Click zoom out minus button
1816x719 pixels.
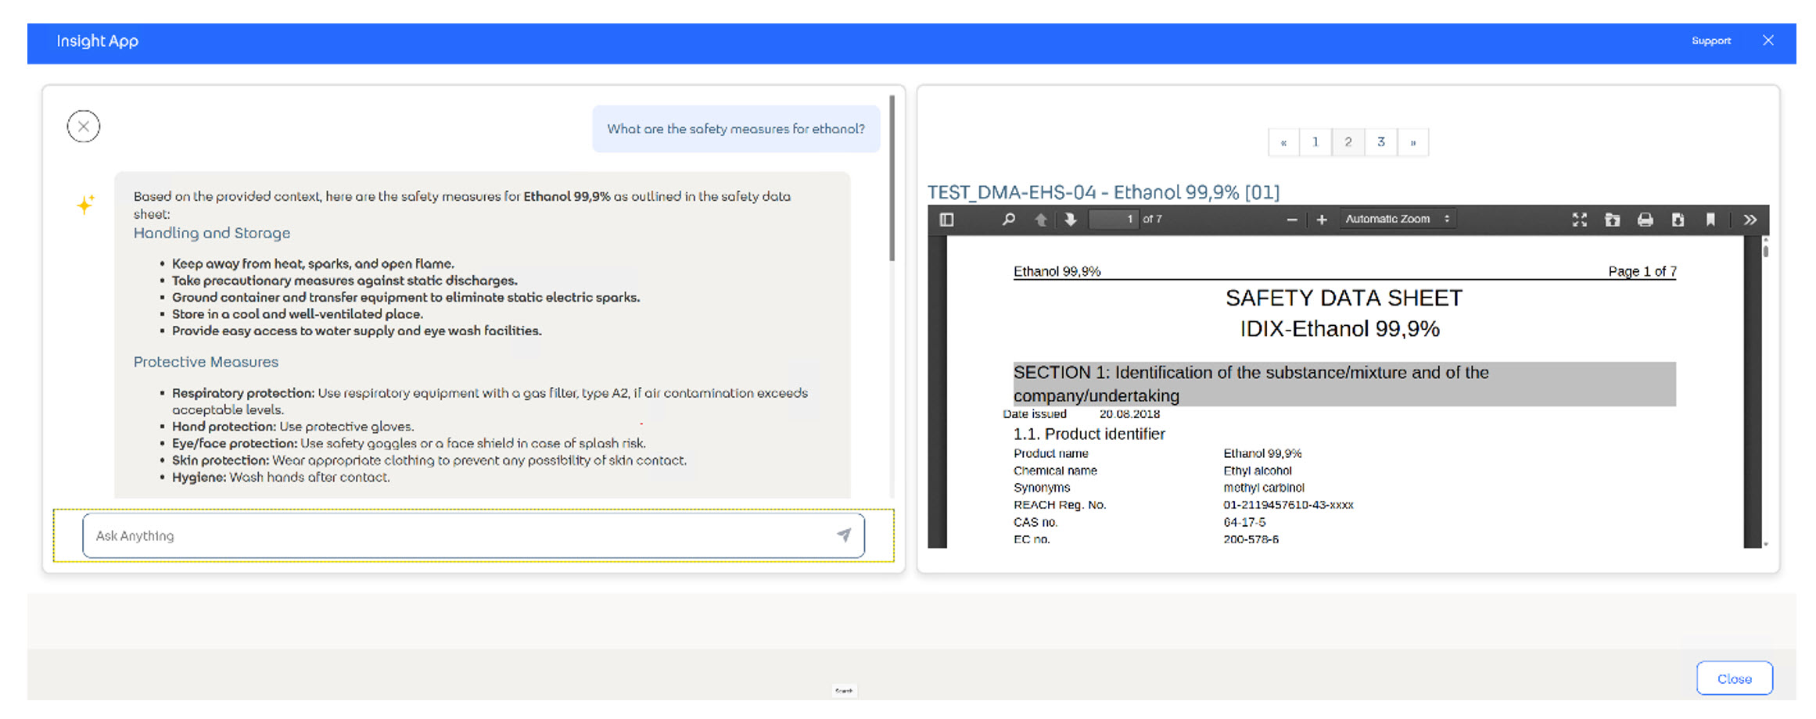coord(1292,220)
